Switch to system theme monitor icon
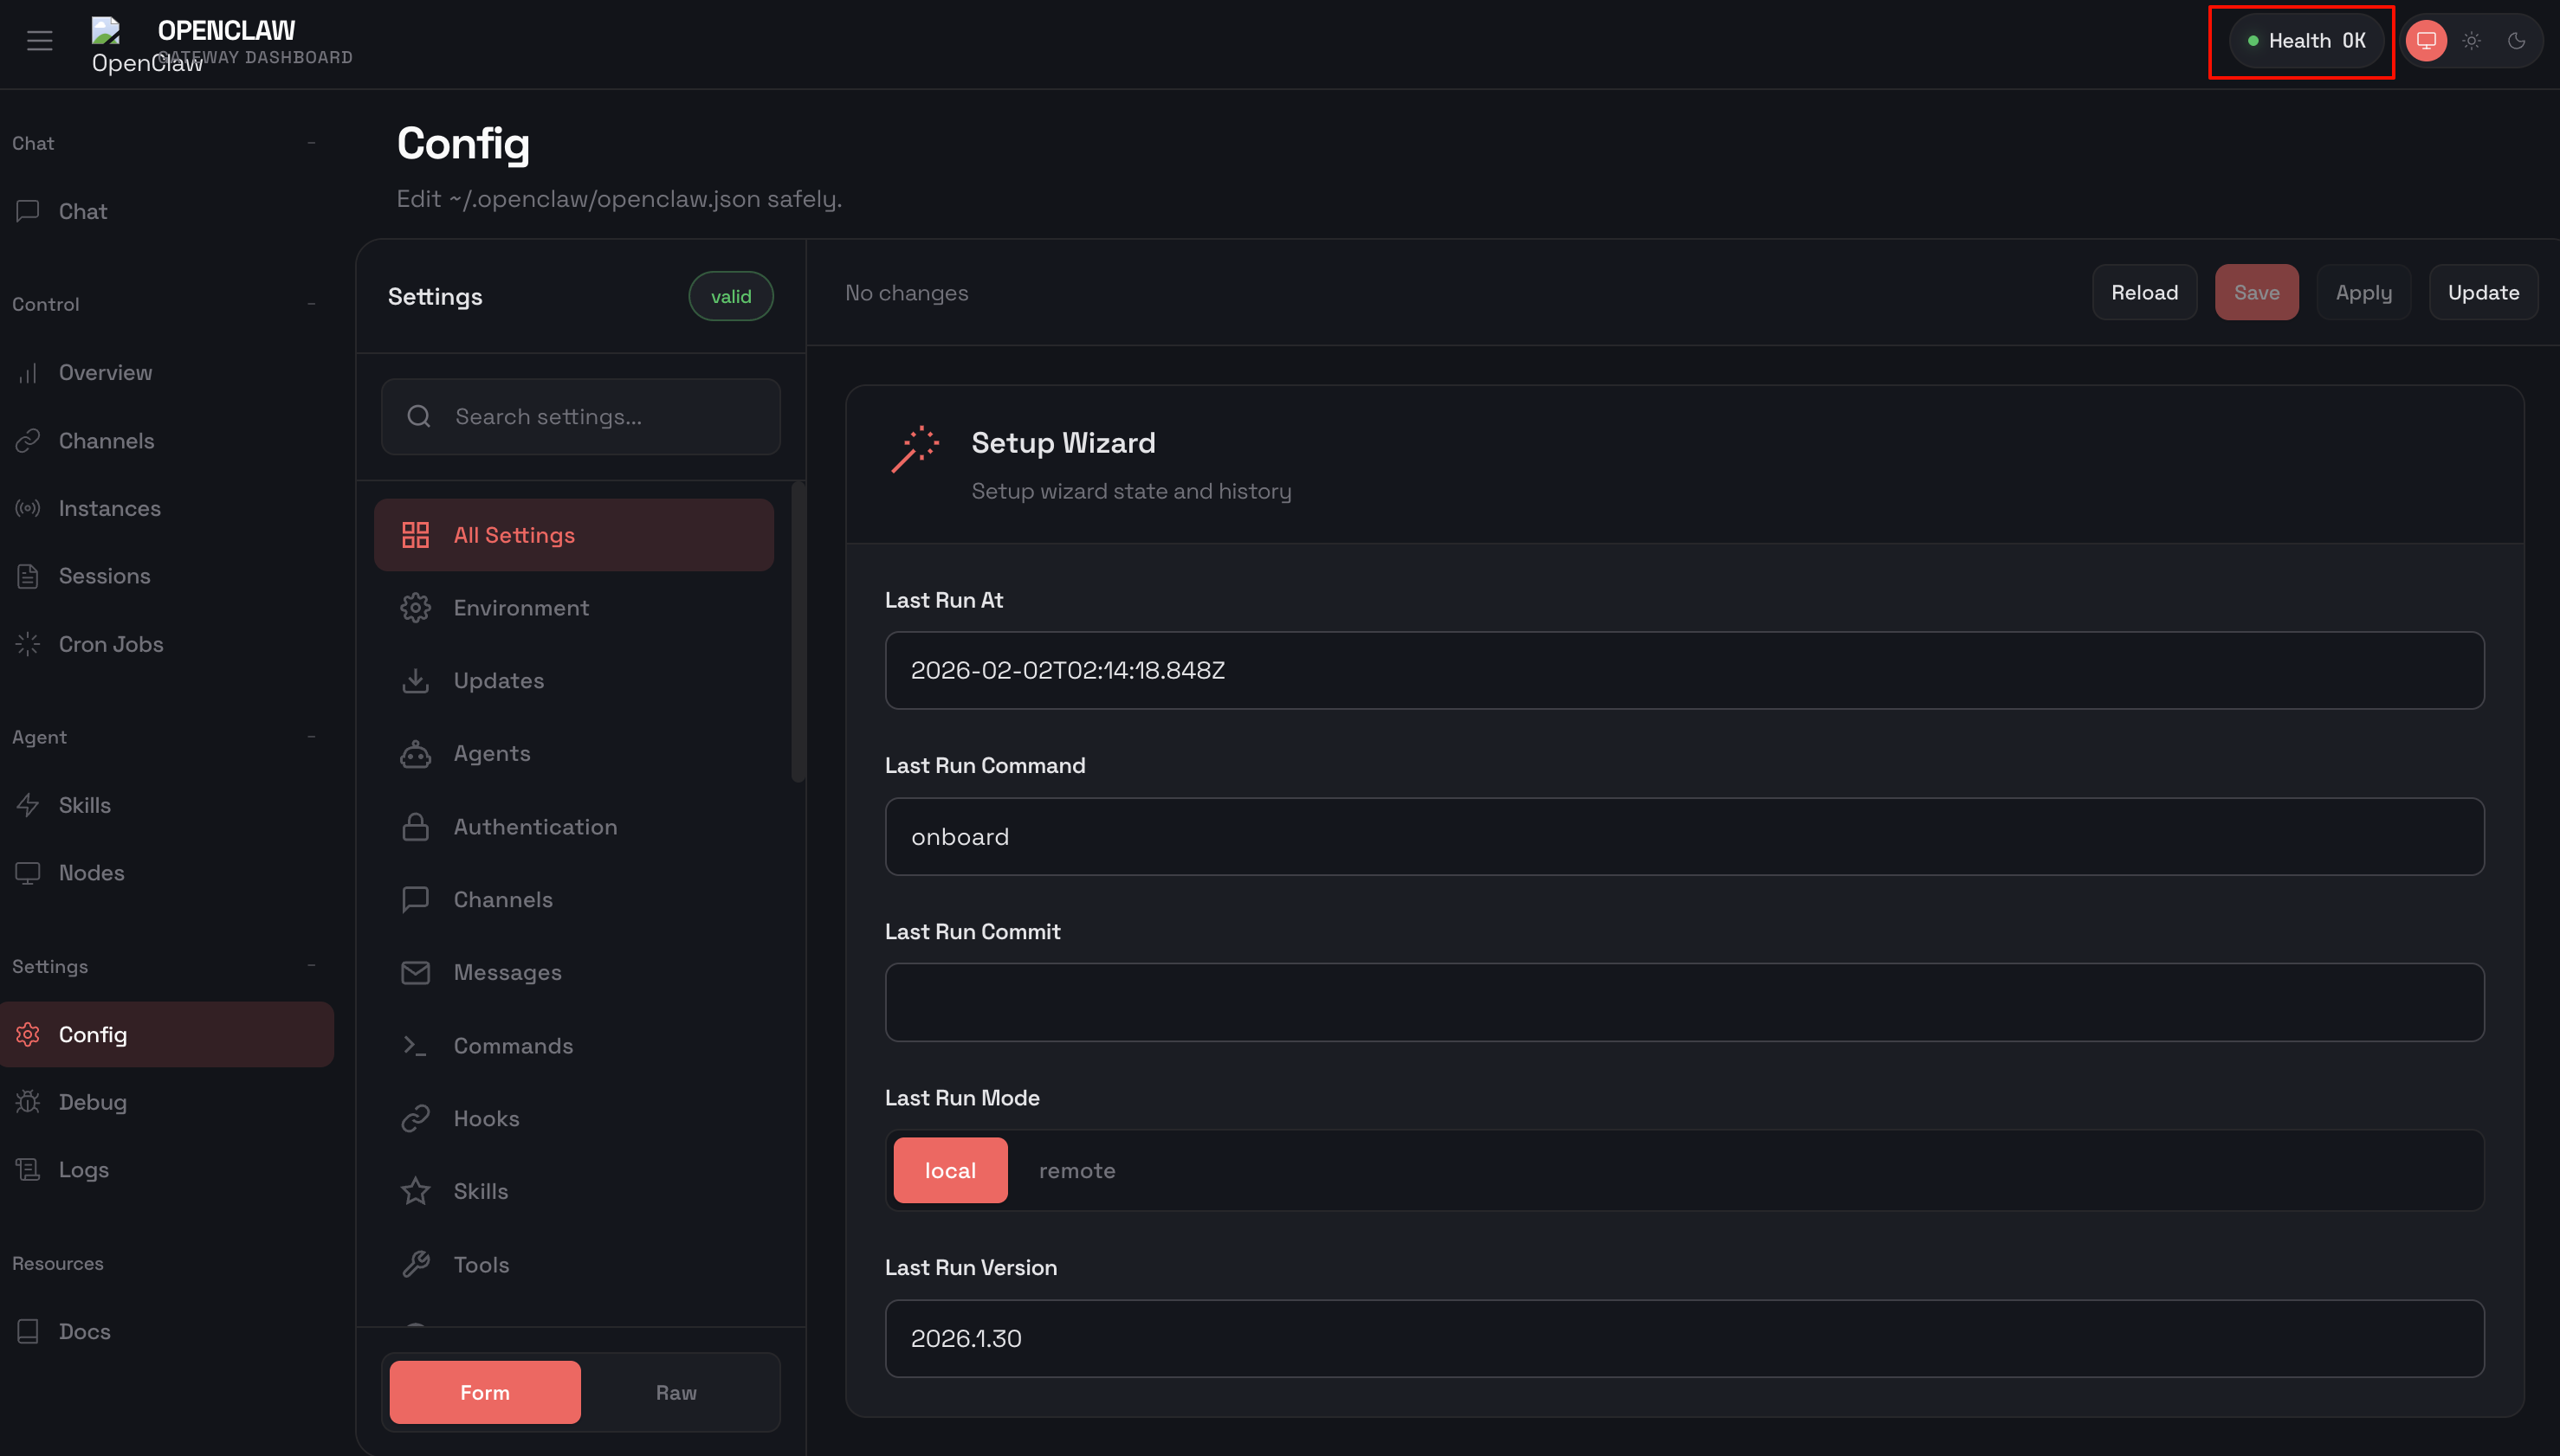This screenshot has width=2560, height=1456. coord(2426,41)
